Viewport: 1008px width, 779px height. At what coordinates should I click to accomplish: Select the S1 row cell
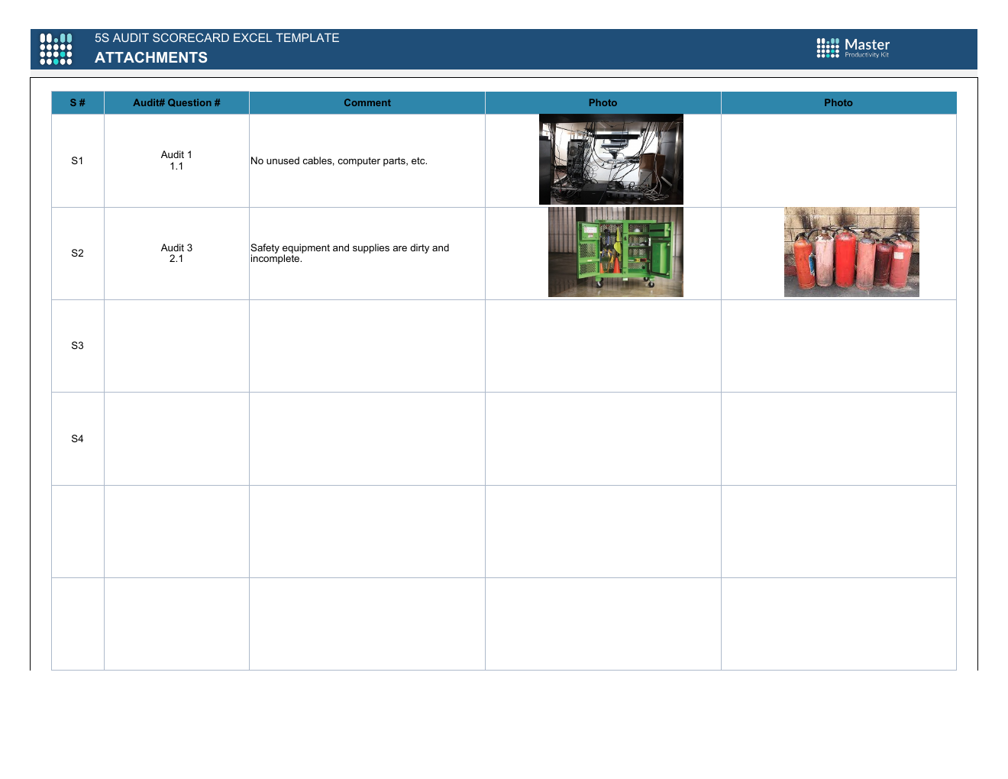click(x=78, y=161)
